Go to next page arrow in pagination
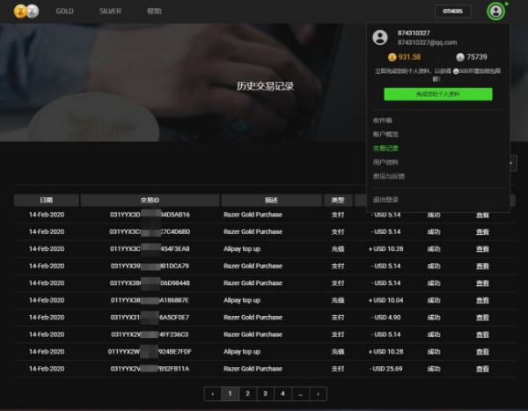This screenshot has width=528, height=411. click(319, 393)
